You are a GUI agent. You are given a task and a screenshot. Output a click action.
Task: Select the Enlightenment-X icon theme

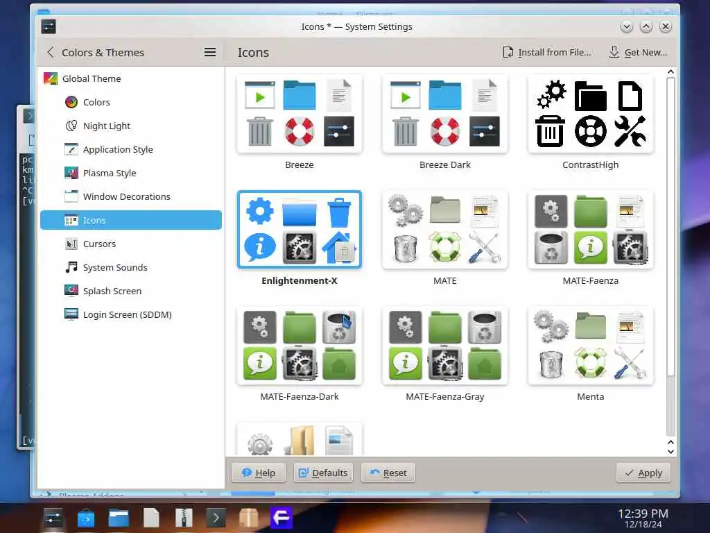click(300, 229)
